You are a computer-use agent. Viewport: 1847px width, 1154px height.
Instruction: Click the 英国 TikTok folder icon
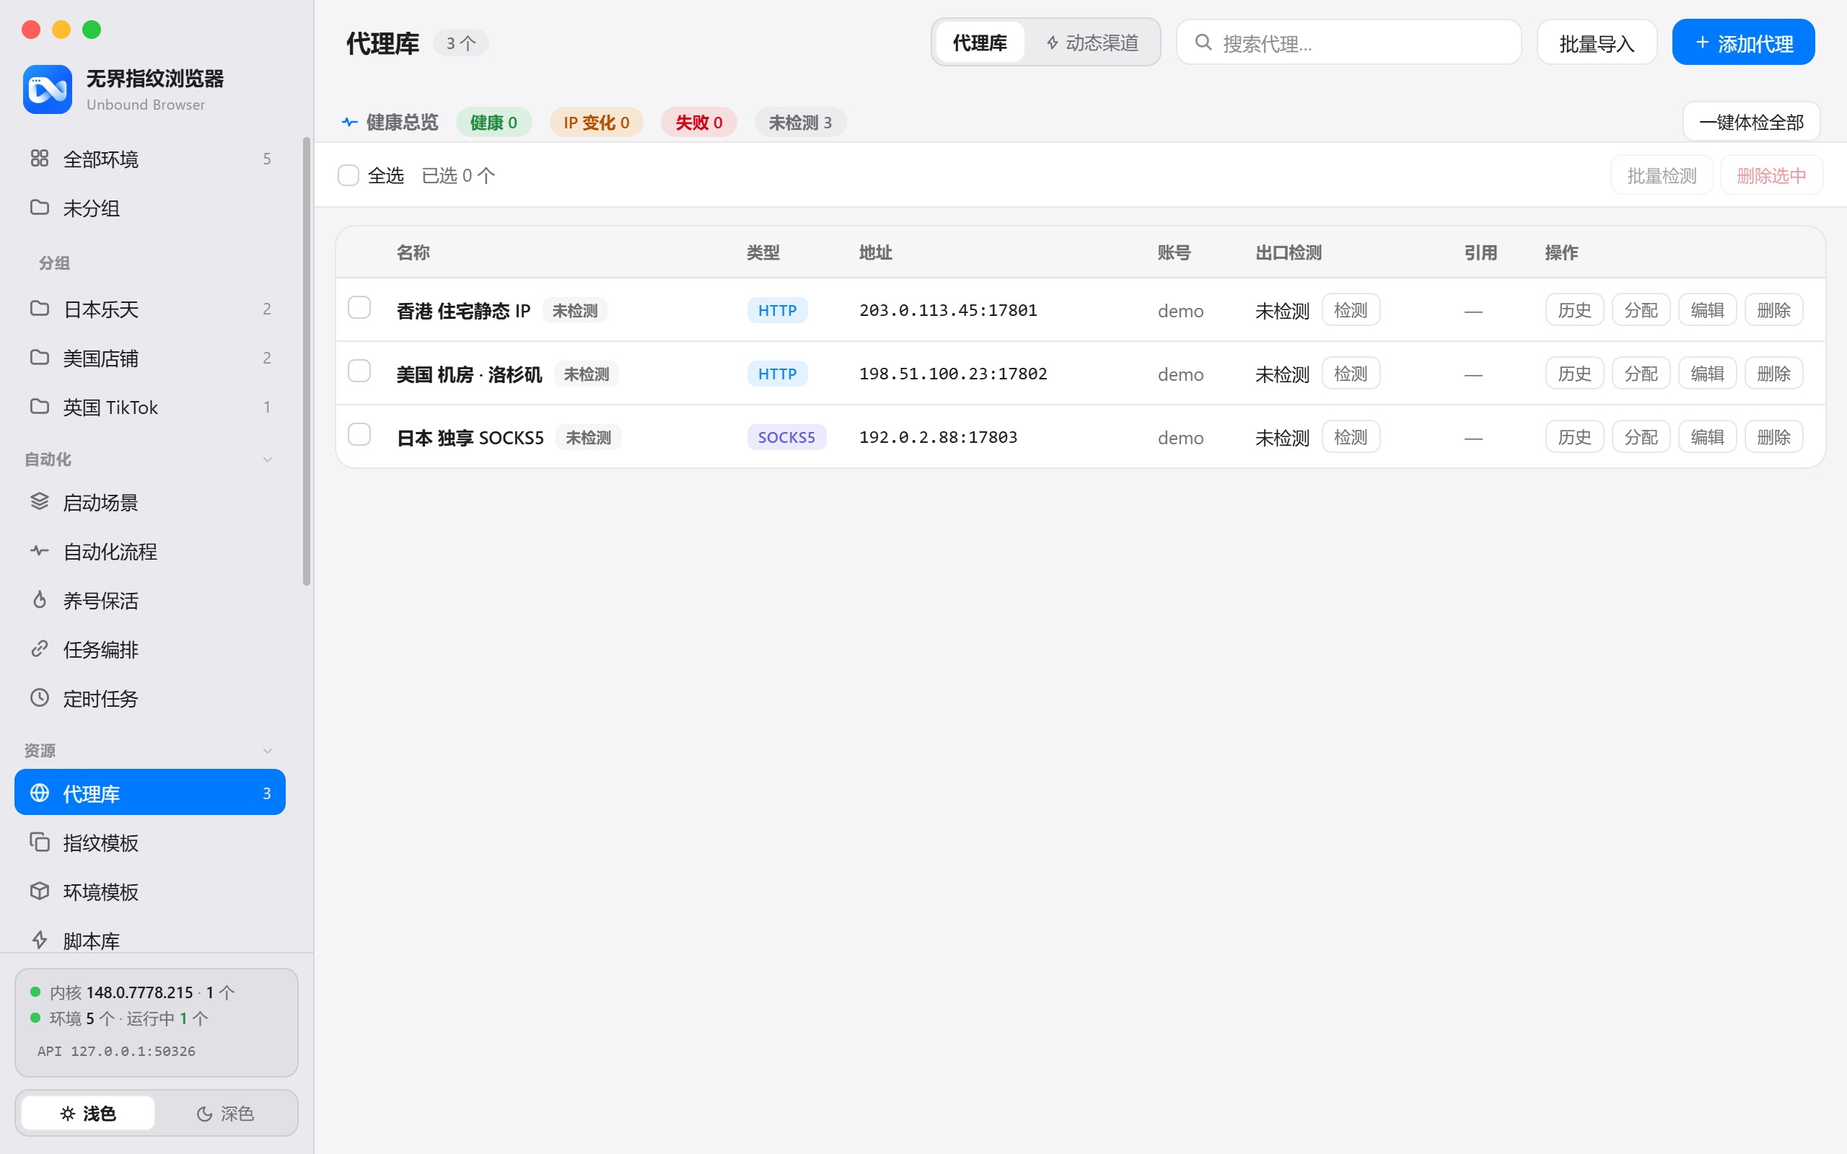click(x=40, y=406)
